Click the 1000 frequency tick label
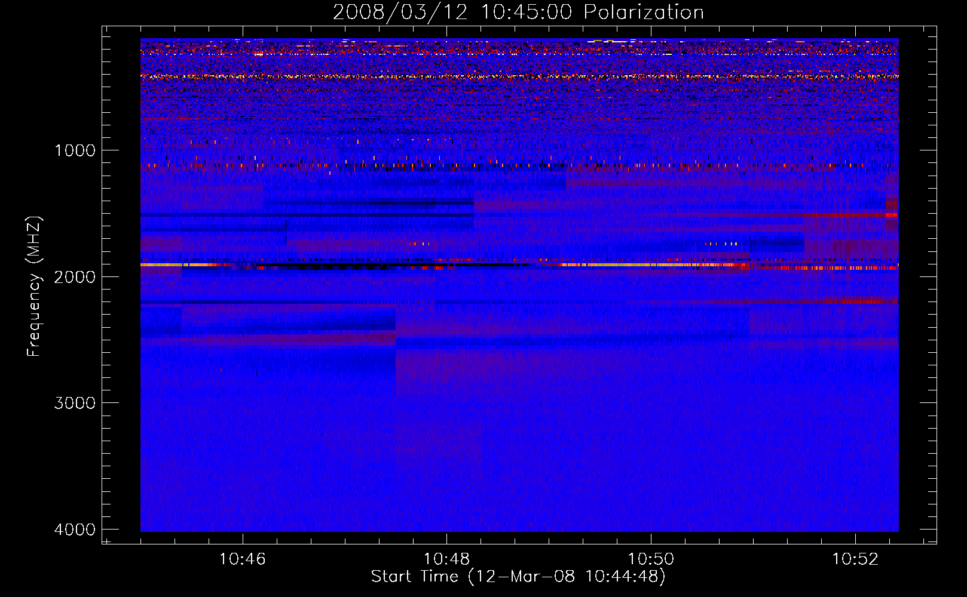The image size is (967, 597). [x=75, y=150]
